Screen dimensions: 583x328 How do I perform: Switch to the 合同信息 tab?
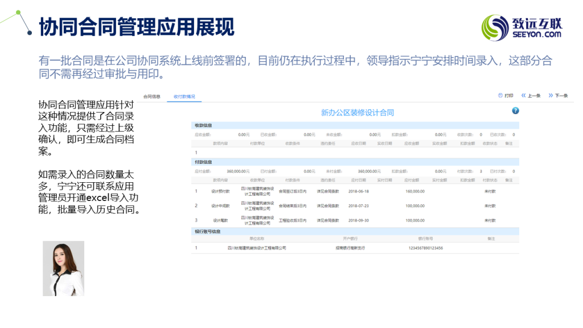(151, 97)
